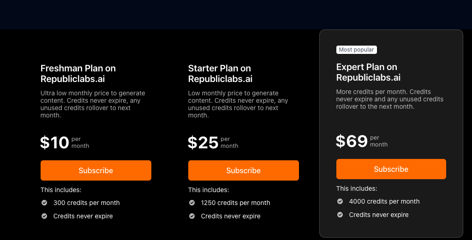Screen dimensions: 472x240
Task: Click checkmark icon next to Starter Credits never expire
Action: 192,216
